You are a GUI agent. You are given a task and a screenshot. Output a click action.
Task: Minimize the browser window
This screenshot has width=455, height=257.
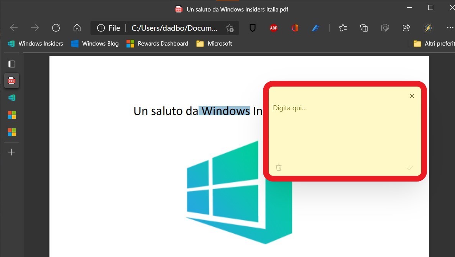409,8
